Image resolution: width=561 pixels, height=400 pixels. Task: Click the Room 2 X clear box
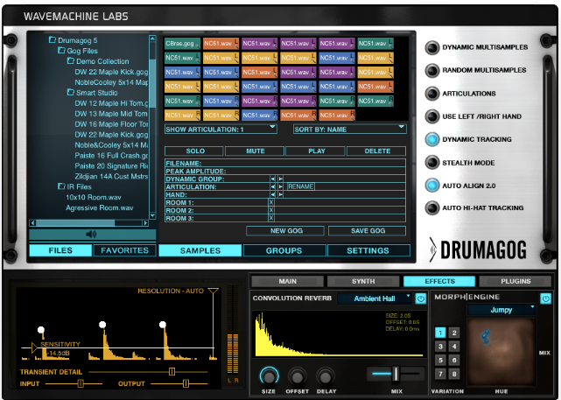click(271, 210)
